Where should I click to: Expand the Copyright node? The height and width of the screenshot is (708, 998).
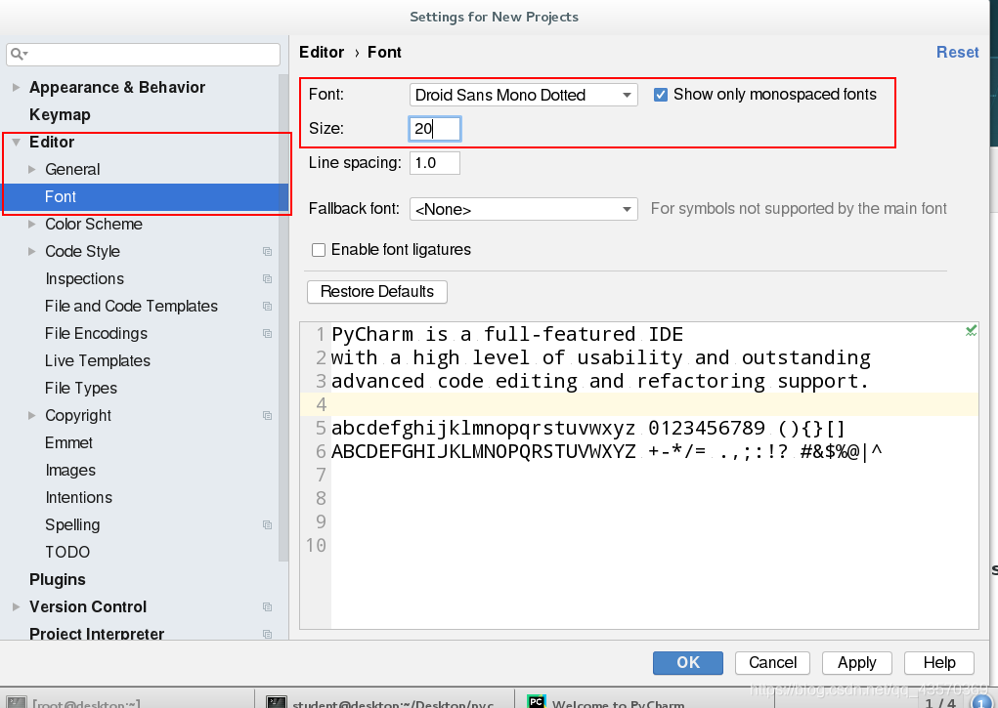pos(32,415)
